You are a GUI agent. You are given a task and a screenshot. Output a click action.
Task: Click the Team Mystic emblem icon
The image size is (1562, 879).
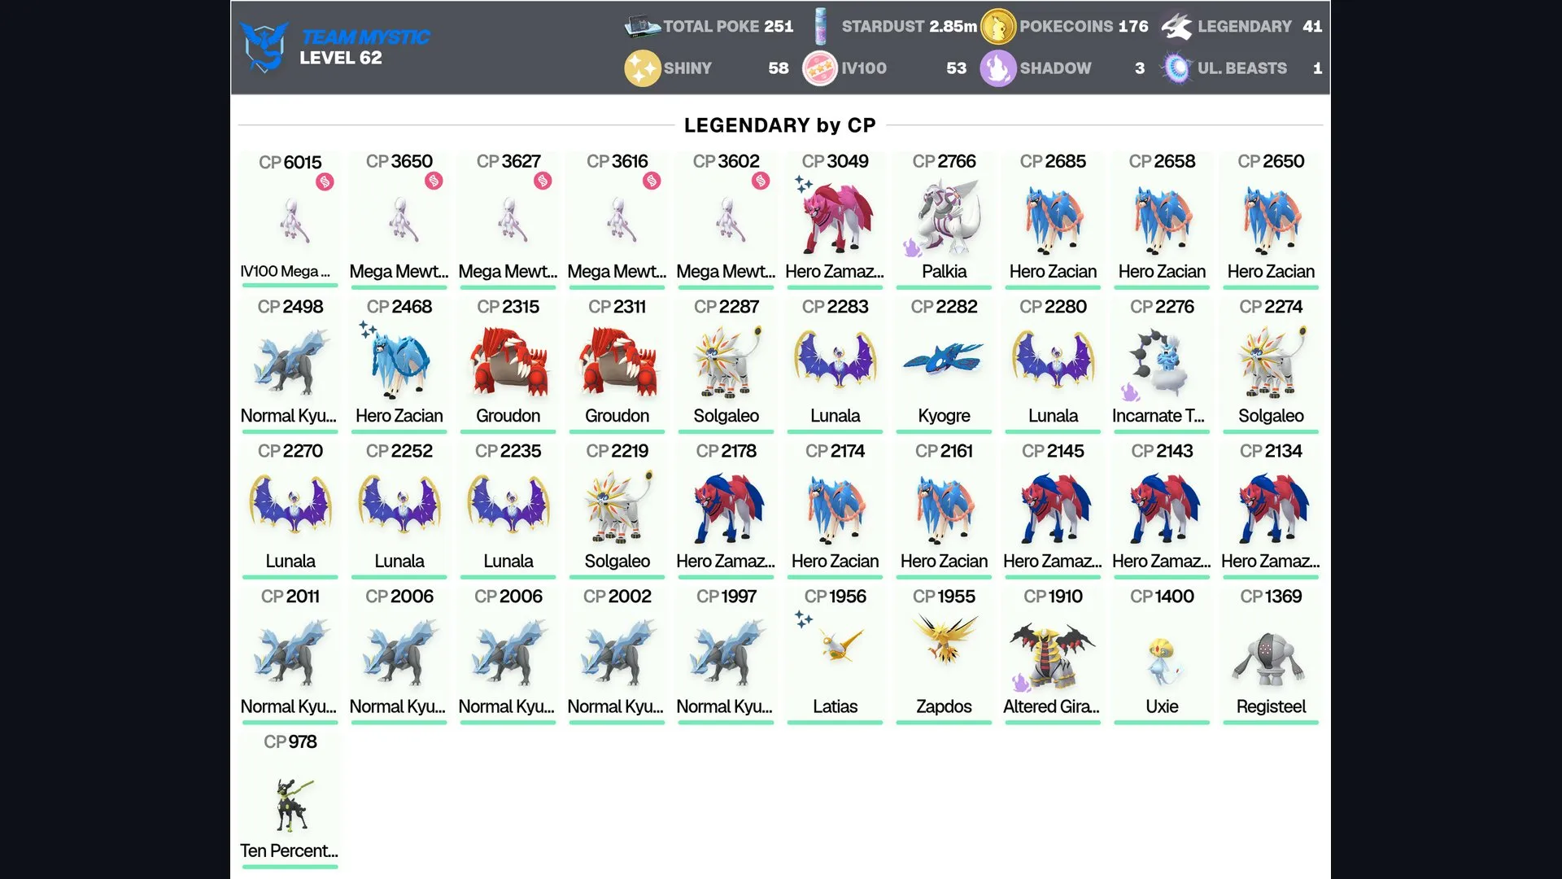click(264, 46)
